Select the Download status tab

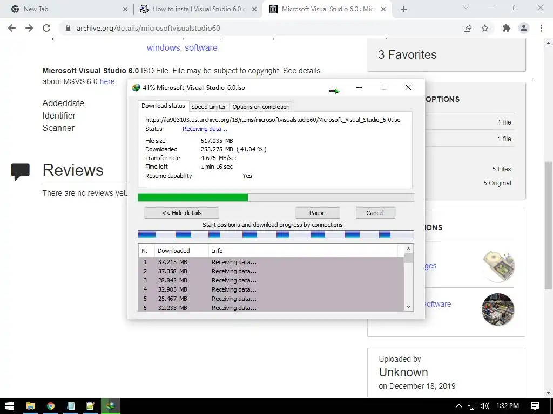163,106
